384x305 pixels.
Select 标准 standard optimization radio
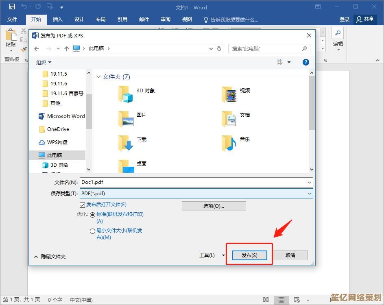point(92,215)
